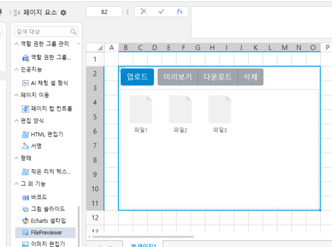Open the fx function insert button

pyautogui.click(x=180, y=11)
